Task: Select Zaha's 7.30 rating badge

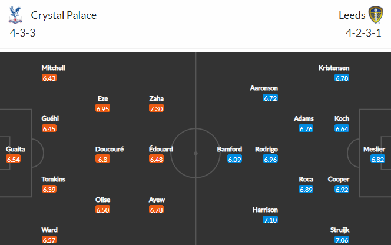Action: pyautogui.click(x=157, y=108)
